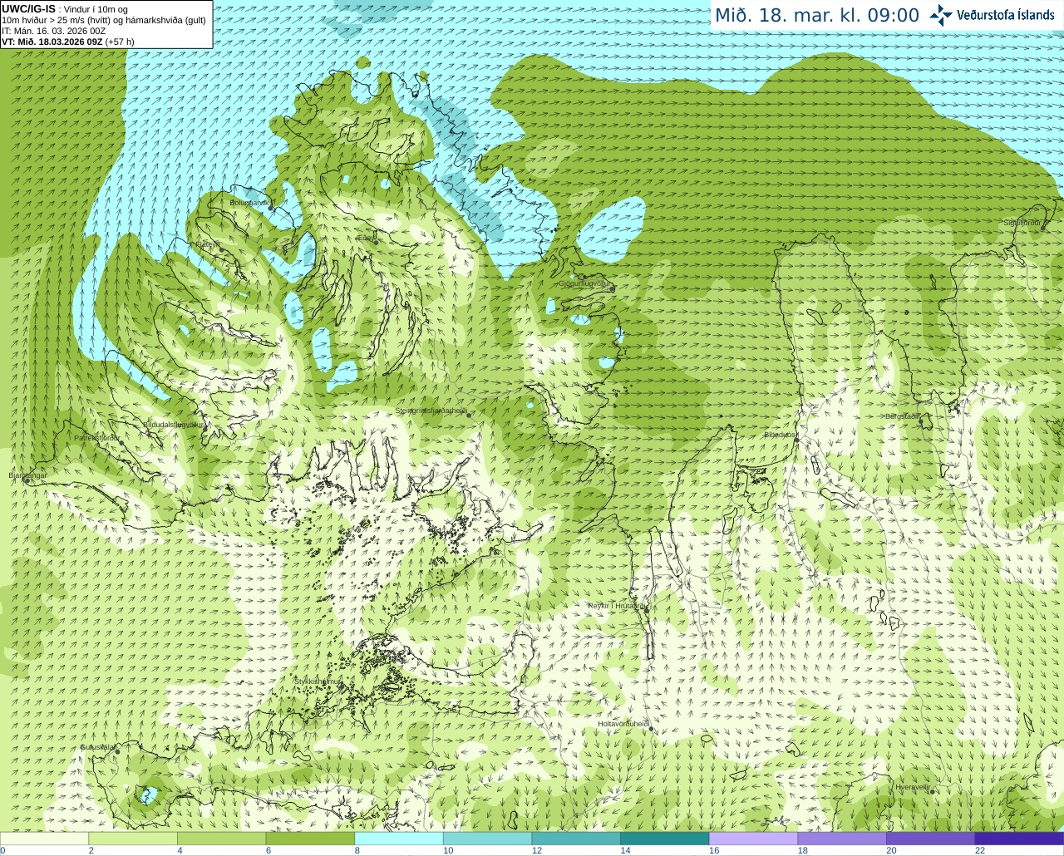This screenshot has width=1064, height=856.
Task: Select the Flateyri station label
Action: [207, 245]
